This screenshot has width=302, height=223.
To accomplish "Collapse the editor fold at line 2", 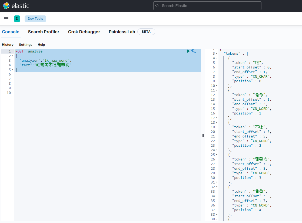I will click(x=12, y=56).
